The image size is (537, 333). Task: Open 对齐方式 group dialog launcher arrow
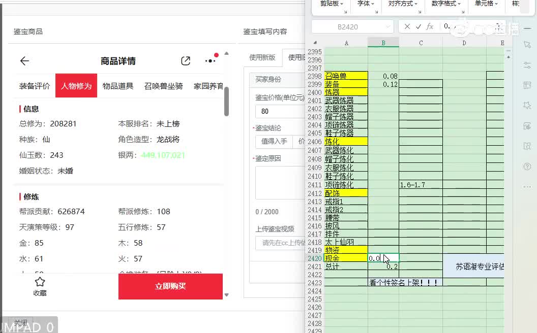coord(419,12)
